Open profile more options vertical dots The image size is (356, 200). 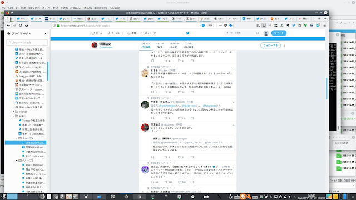pyautogui.click(x=284, y=46)
